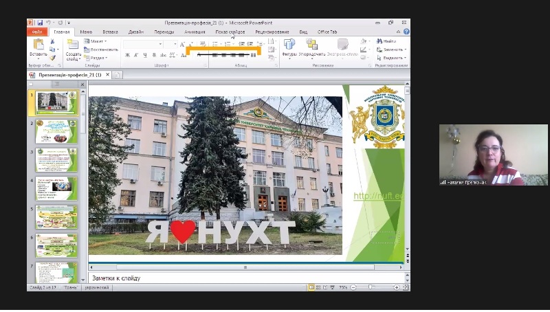Screen dimensions: 550x312
Task: Toggle bold text formatting button
Action: 127,56
